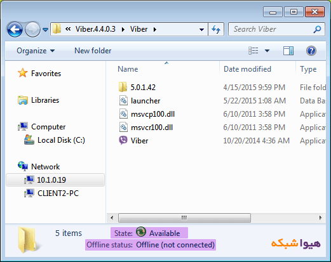The image size is (331, 262).
Task: Select the 5.0.1.42 folder
Action: 143,88
